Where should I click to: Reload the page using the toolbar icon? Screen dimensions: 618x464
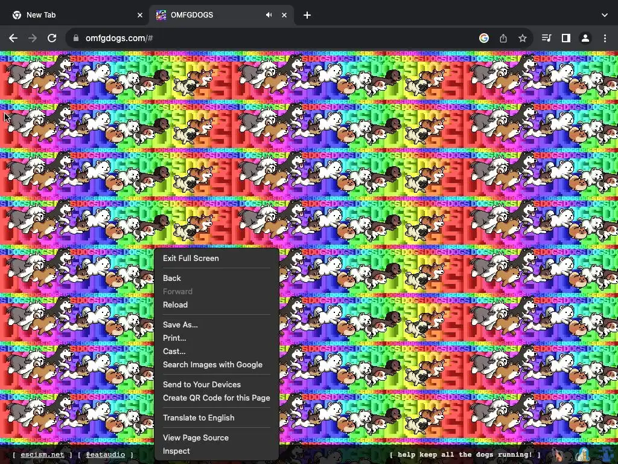point(52,38)
